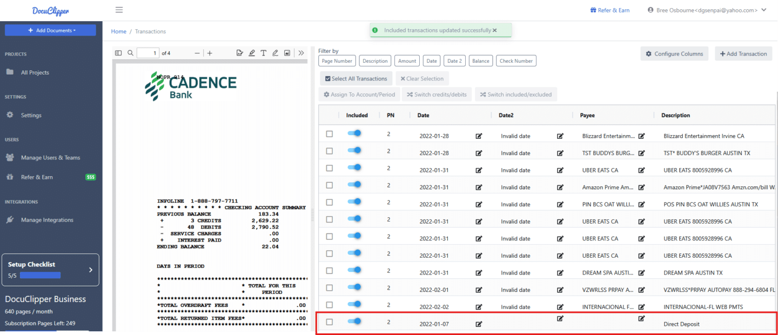
Task: Open All Projects in the sidebar
Action: tap(35, 72)
